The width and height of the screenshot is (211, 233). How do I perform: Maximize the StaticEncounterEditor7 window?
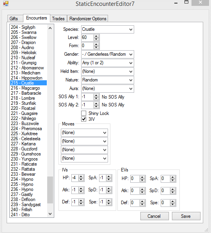click(x=186, y=2)
